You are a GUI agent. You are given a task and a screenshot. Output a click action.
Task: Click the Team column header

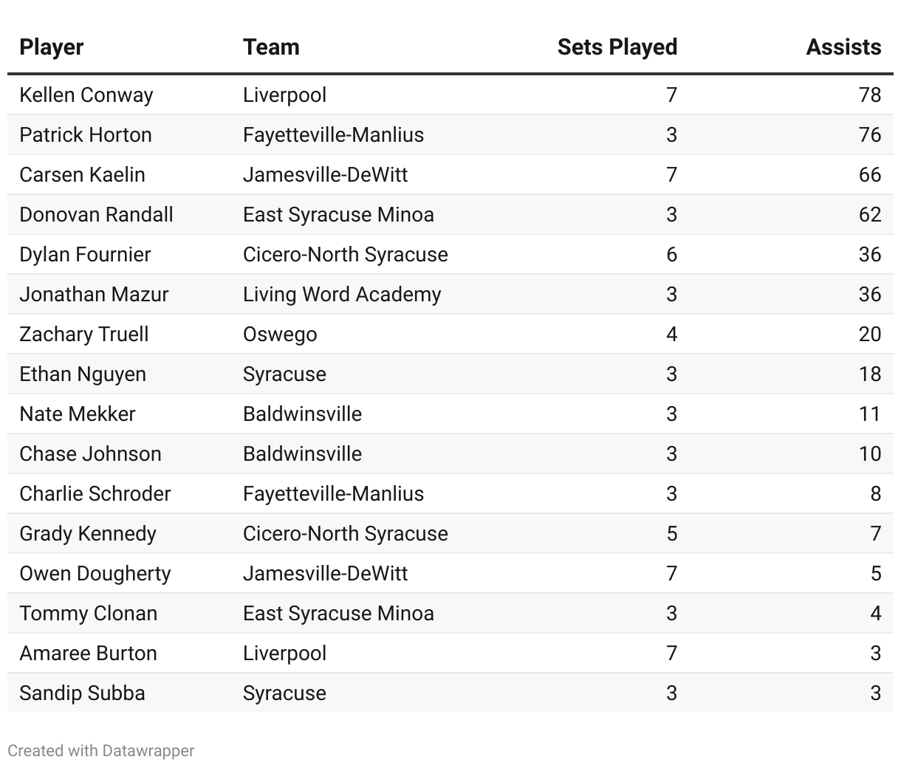coord(271,47)
